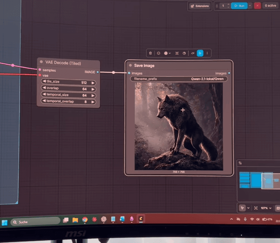Decrease tile_size with left arrow
Image resolution: width=280 pixels, height=243 pixels.
tap(44, 81)
